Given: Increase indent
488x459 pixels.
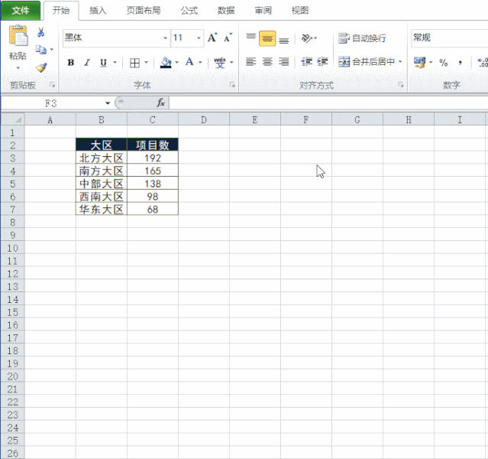Looking at the screenshot, I should tap(322, 62).
